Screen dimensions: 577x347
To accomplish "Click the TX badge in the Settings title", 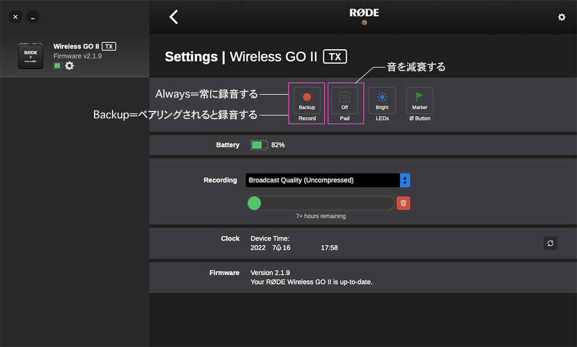I will 335,57.
